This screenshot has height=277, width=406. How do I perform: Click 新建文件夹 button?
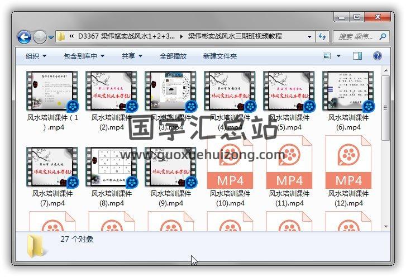[220, 56]
